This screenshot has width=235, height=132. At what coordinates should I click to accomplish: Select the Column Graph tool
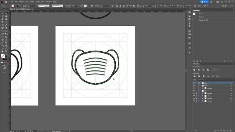[x=6, y=45]
